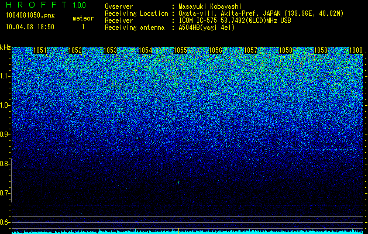Click the 1854 time marker
Viewport: 368px width, 234px height.
145,50
